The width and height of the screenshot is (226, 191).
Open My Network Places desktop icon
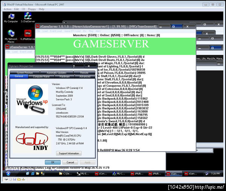(x=11, y=36)
